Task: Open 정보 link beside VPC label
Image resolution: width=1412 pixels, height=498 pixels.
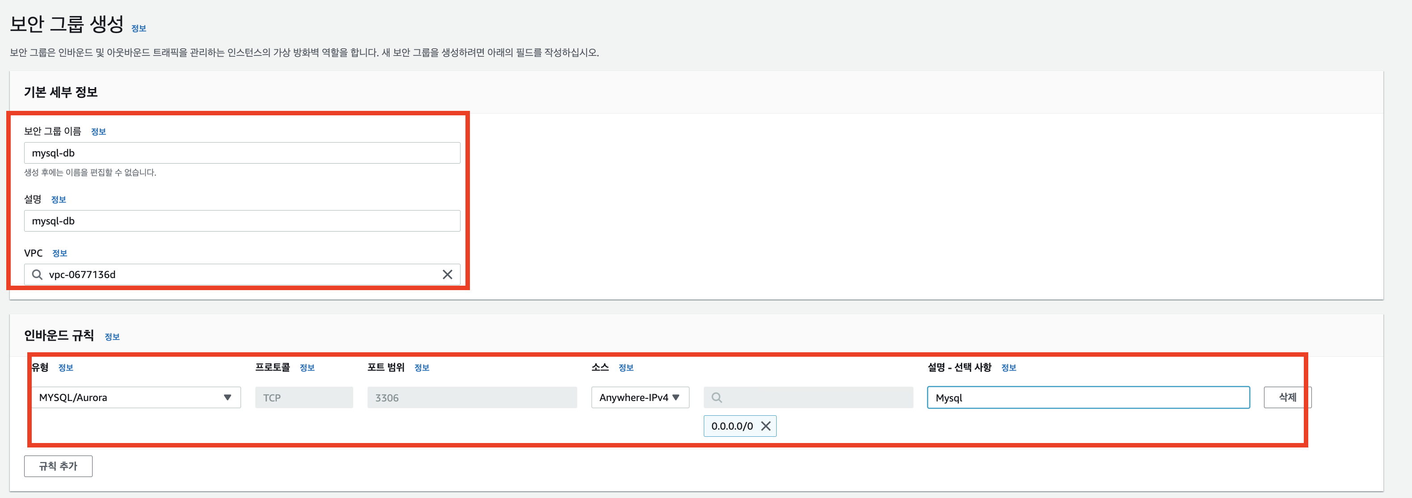Action: [x=60, y=253]
